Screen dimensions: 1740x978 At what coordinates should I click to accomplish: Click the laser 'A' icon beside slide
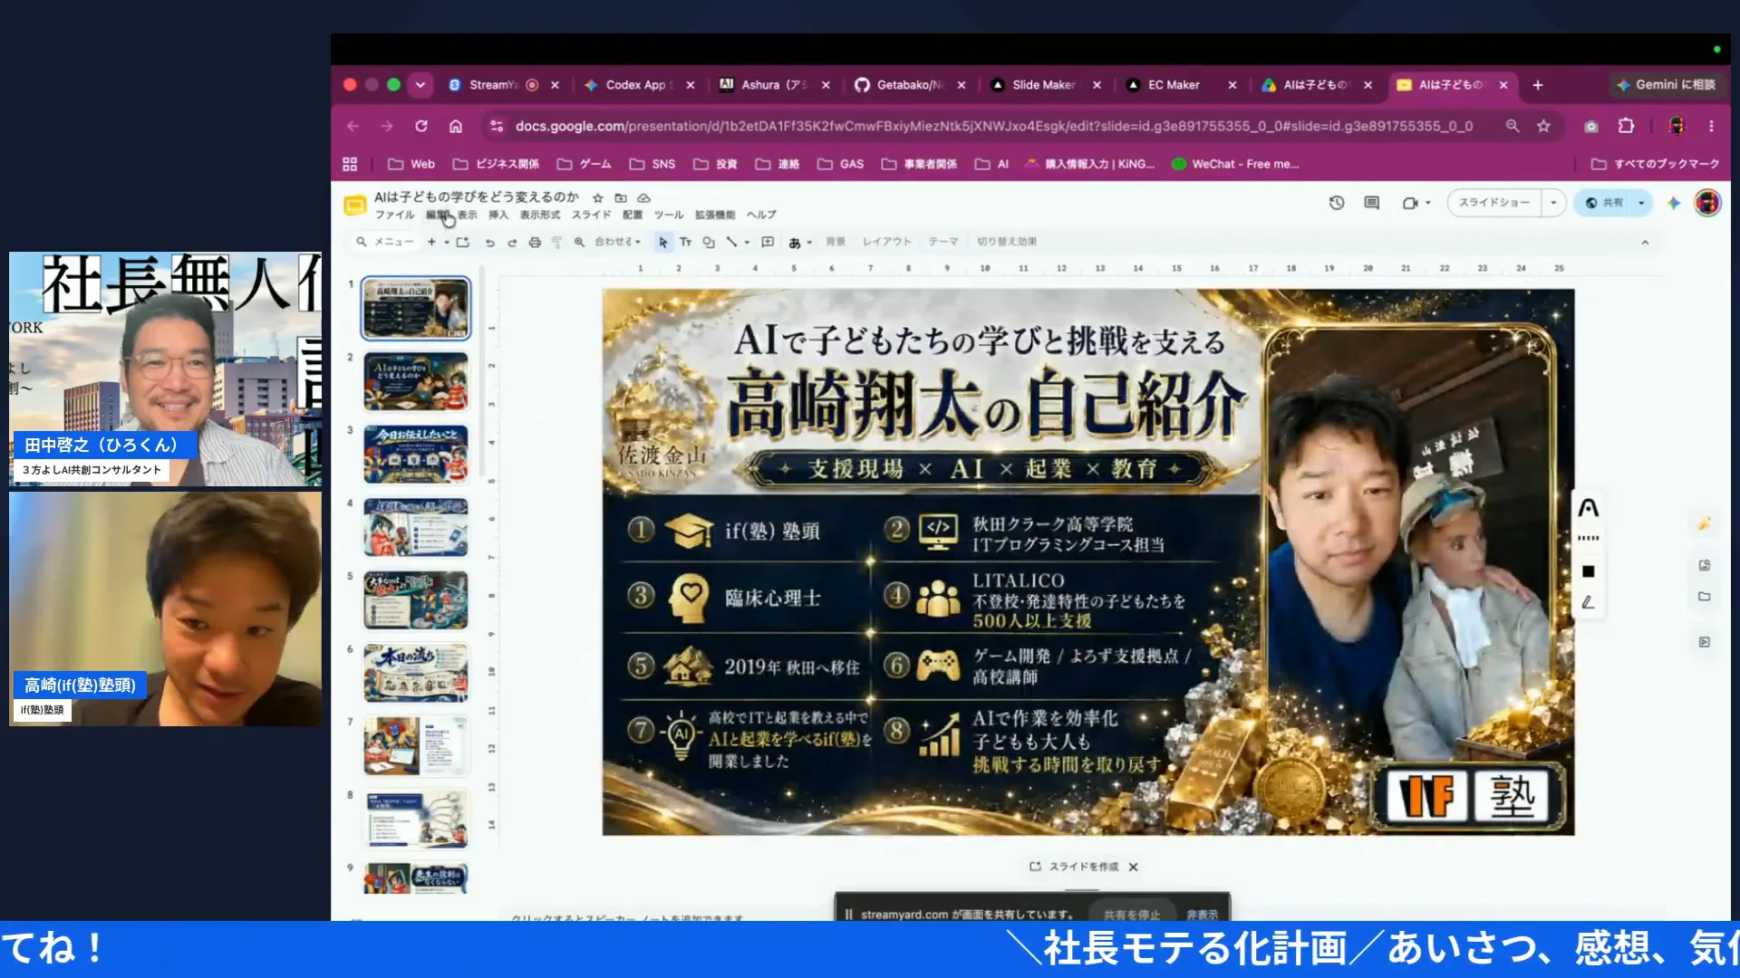coord(1588,508)
